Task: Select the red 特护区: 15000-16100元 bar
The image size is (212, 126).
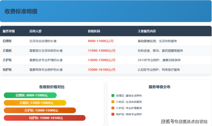Action: (x=45, y=118)
